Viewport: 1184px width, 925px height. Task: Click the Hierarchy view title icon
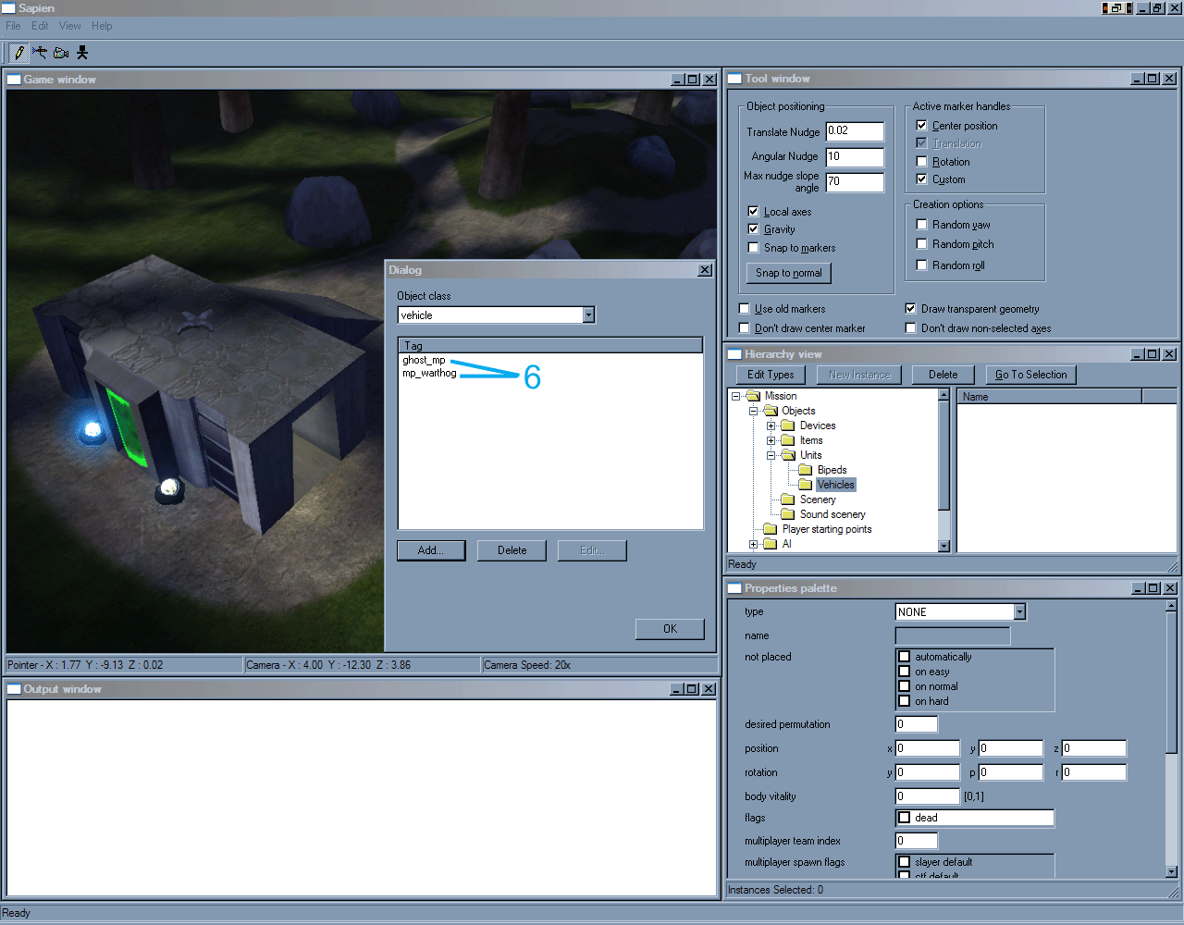pyautogui.click(x=734, y=354)
